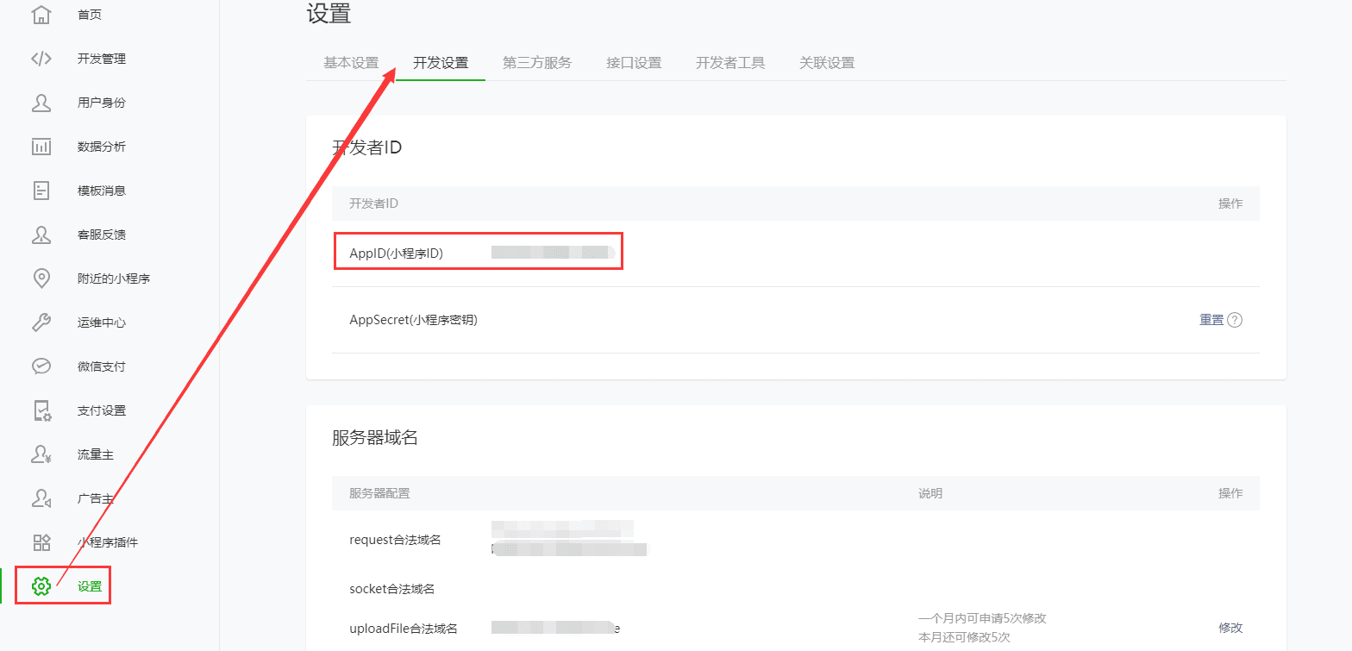Open the 支付设置 icon in sidebar
Screen dimensions: 1352x651
[x=41, y=410]
